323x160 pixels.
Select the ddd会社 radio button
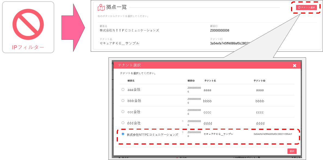(123, 123)
